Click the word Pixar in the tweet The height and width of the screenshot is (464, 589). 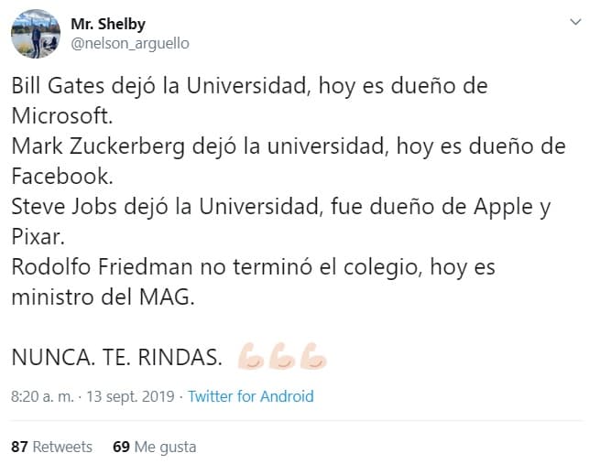point(36,237)
